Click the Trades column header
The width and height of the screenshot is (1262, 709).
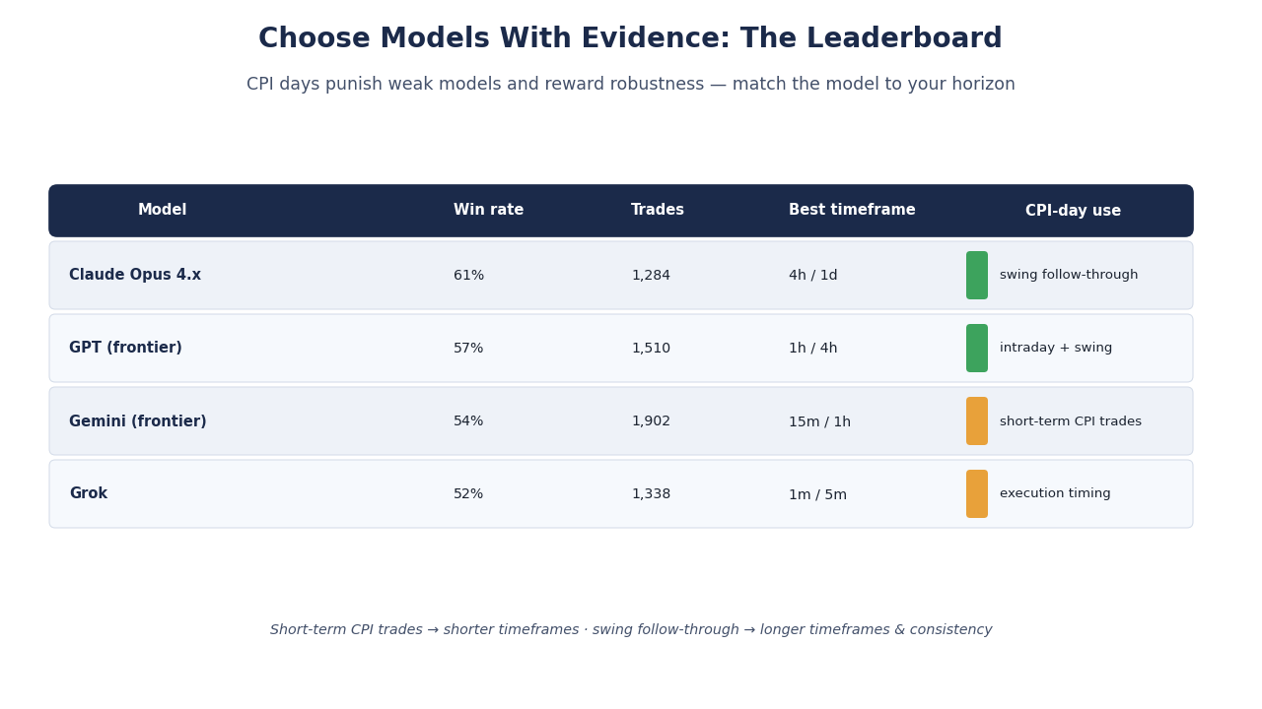[x=658, y=211]
